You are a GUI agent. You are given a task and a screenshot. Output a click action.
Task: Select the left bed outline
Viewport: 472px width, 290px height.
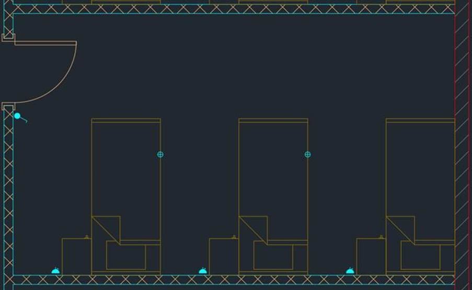click(126, 196)
